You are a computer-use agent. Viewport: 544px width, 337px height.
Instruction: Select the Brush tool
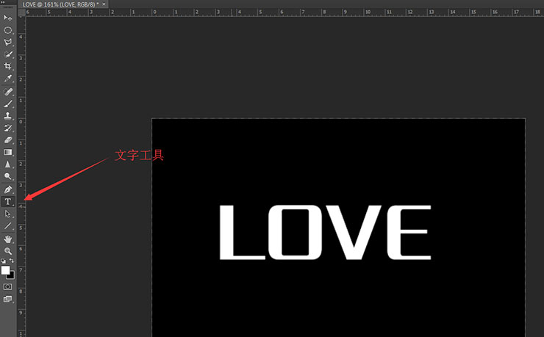click(8, 104)
